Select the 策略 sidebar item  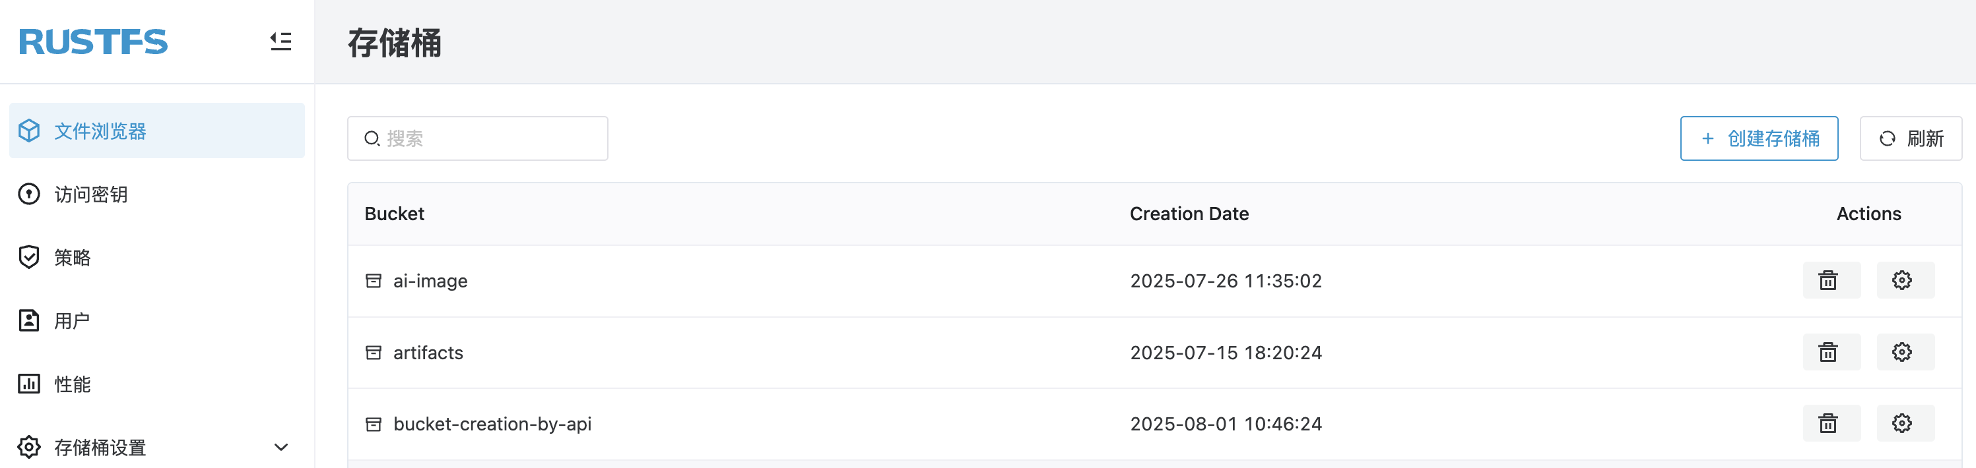[x=72, y=257]
